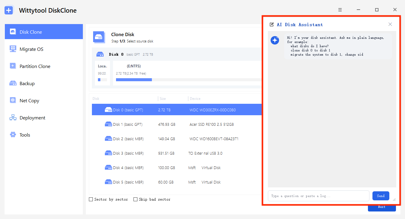Click the Disk column header
Viewport: 405px width, 219px height.
point(96,99)
